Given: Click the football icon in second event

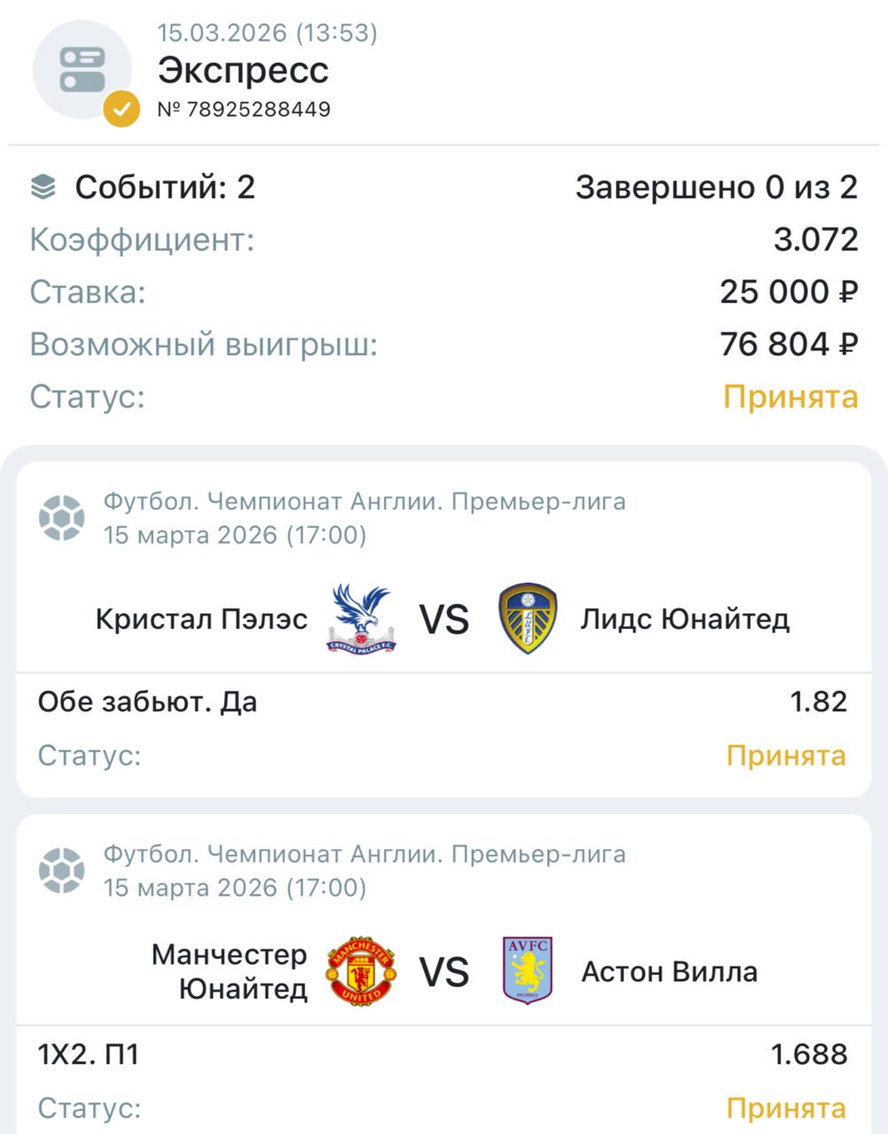Looking at the screenshot, I should pos(62,871).
